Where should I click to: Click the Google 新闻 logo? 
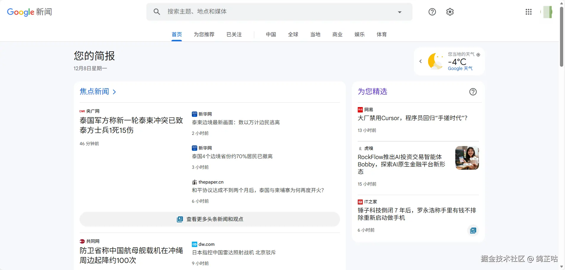[x=30, y=12]
